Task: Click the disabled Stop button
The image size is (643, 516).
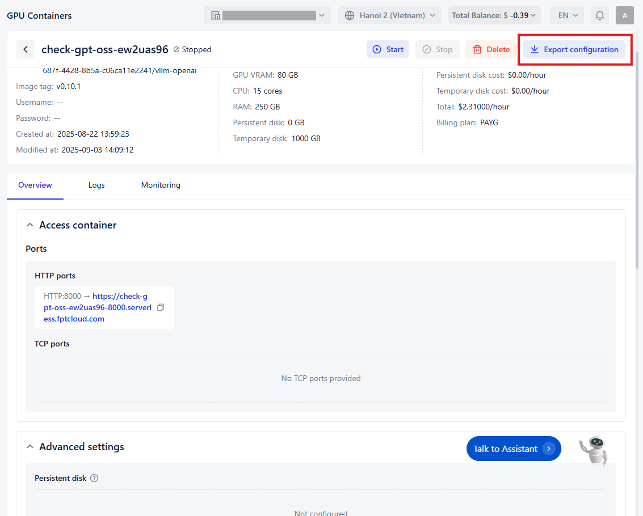Action: 437,49
